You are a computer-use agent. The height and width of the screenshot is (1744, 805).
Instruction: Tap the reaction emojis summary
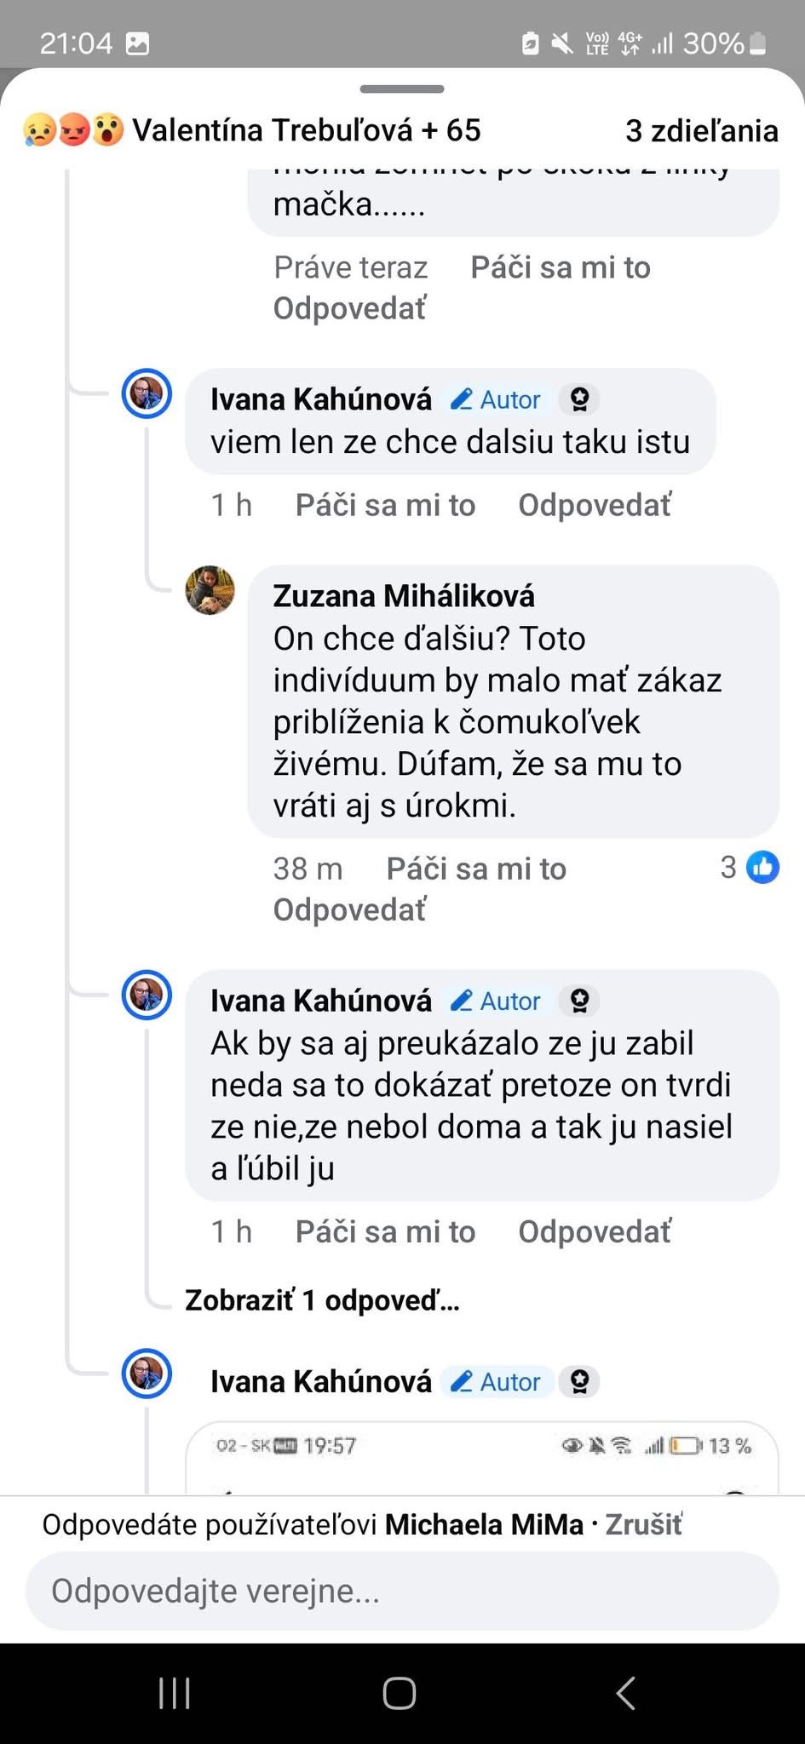click(x=73, y=130)
